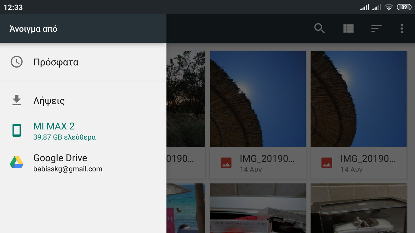Click the 39,87 GB ελεύθερα text
This screenshot has height=233, width=415.
point(65,137)
